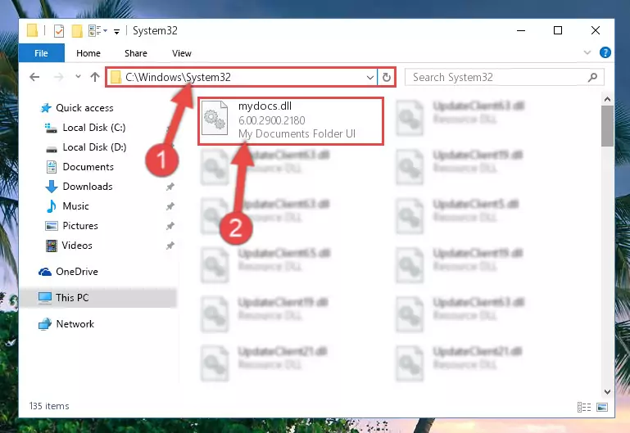Click the vertical scrollbar thumb
The width and height of the screenshot is (630, 433).
607,126
